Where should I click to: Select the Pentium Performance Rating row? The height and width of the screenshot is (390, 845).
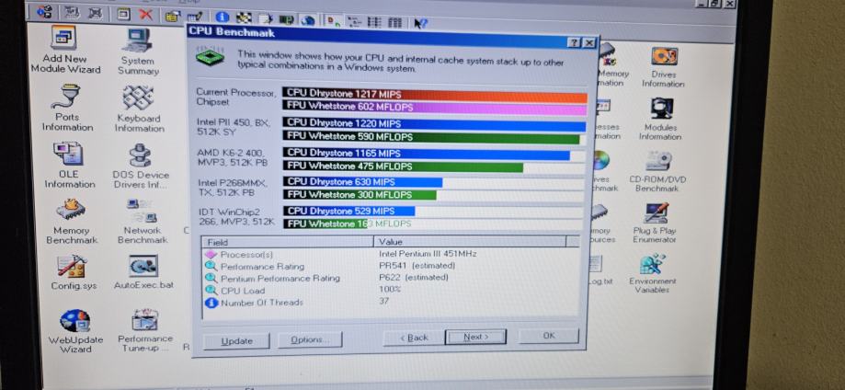[391, 278]
